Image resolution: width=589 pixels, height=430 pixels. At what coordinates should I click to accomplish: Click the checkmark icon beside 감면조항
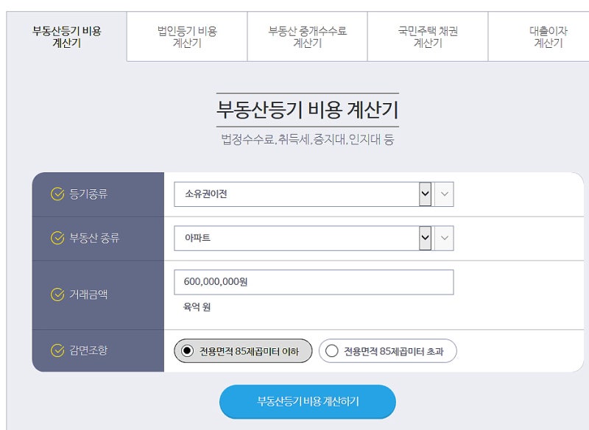(x=57, y=350)
